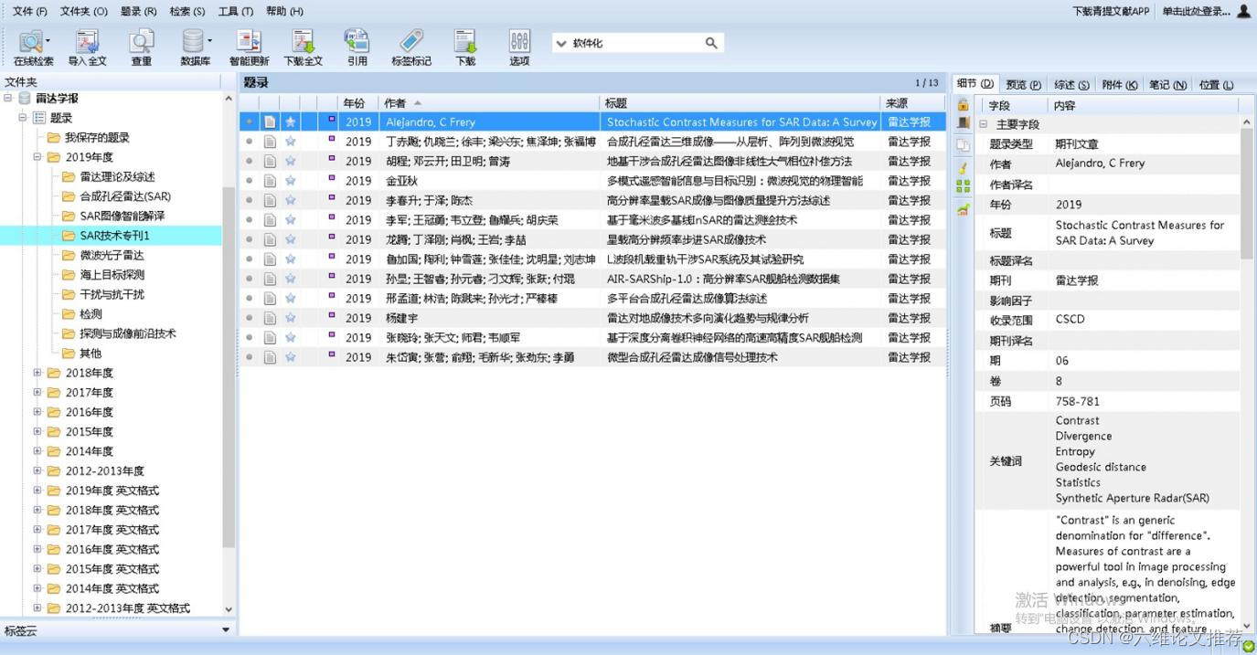Click into the search input field
This screenshot has width=1257, height=655.
click(x=635, y=43)
